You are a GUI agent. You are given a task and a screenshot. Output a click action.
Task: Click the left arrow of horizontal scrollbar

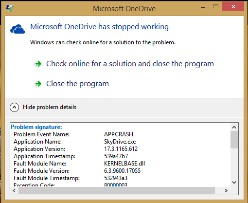14,190
